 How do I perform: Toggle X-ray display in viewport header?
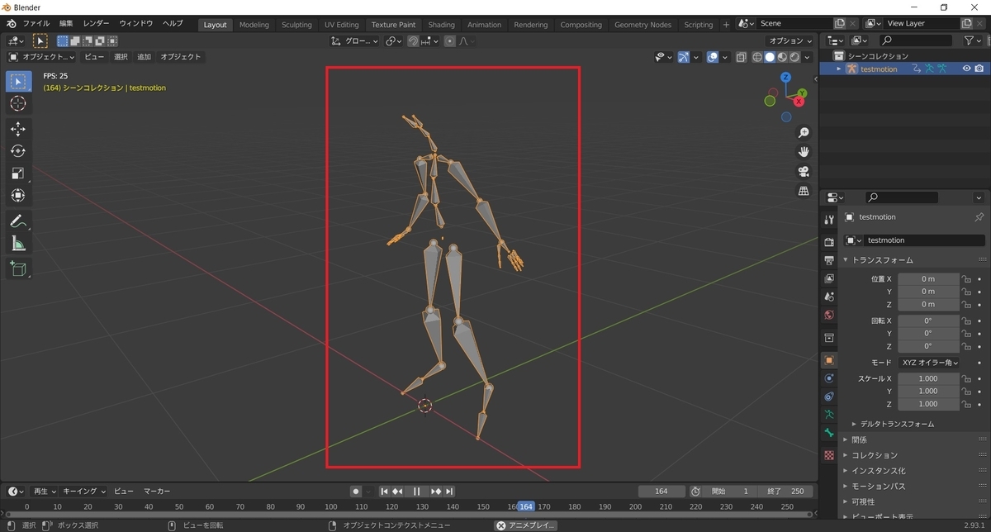click(741, 57)
